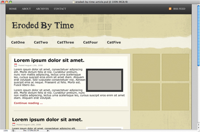Click the first post headline Lorem ipsum
The height and width of the screenshot is (132, 200).
click(49, 60)
